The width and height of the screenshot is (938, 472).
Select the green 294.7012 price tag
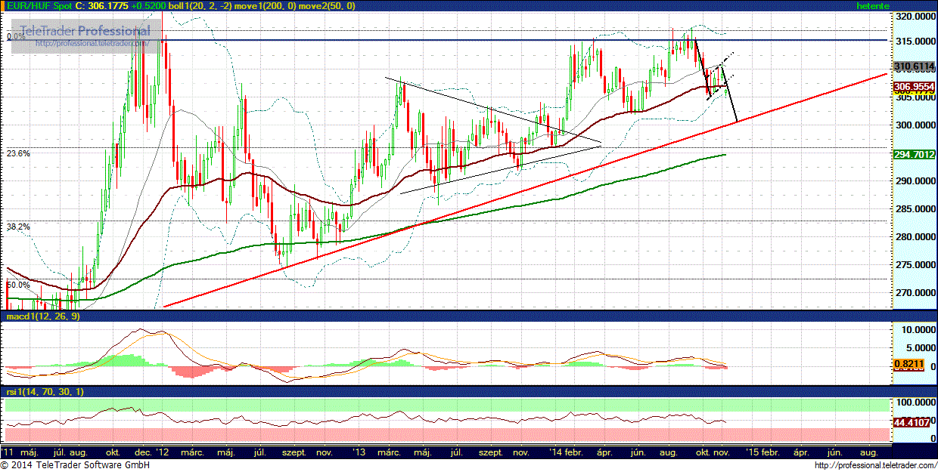(915, 154)
